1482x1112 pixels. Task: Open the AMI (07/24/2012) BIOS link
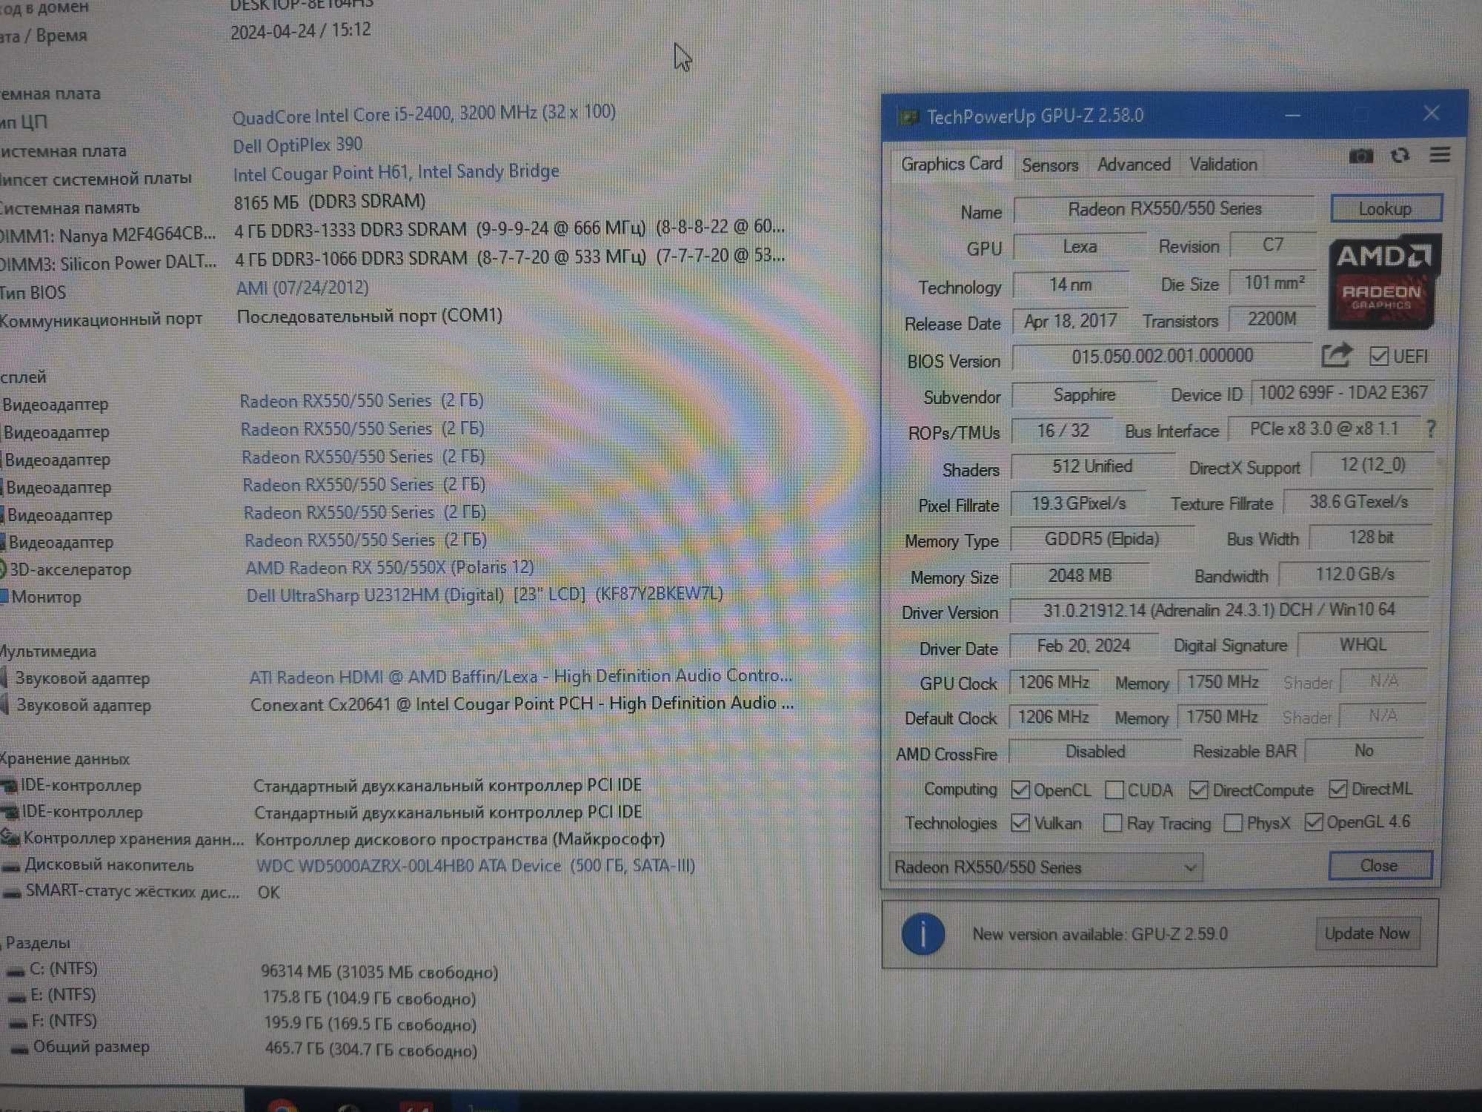[x=302, y=288]
